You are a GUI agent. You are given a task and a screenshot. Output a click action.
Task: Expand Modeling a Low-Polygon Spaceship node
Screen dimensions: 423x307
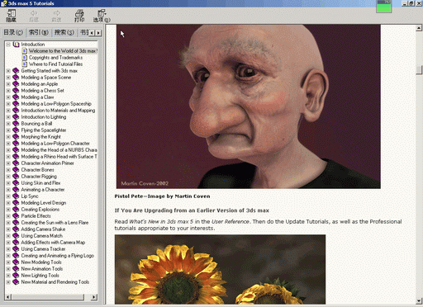8,104
